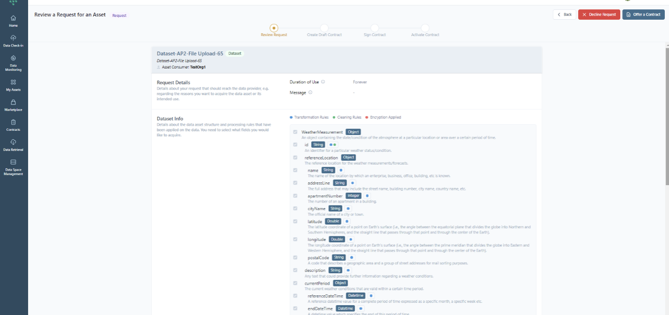Viewport: 669px width, 315px height.
Task: Navigate to Contracts in the sidebar
Action: 13,125
